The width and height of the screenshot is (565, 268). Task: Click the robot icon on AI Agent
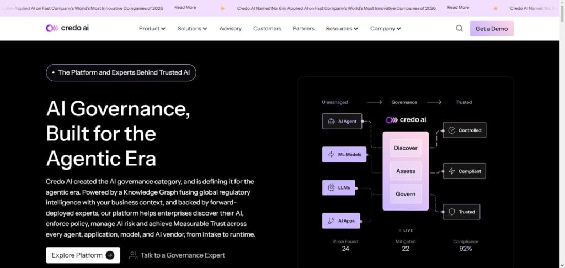(331, 122)
